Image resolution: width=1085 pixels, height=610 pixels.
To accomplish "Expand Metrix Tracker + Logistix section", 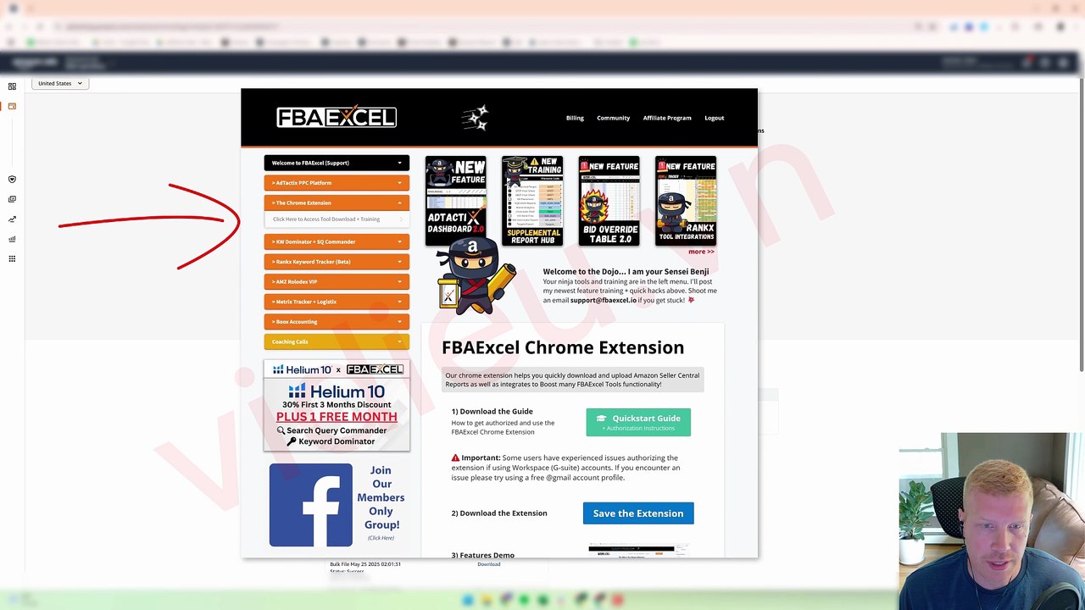I will point(337,302).
